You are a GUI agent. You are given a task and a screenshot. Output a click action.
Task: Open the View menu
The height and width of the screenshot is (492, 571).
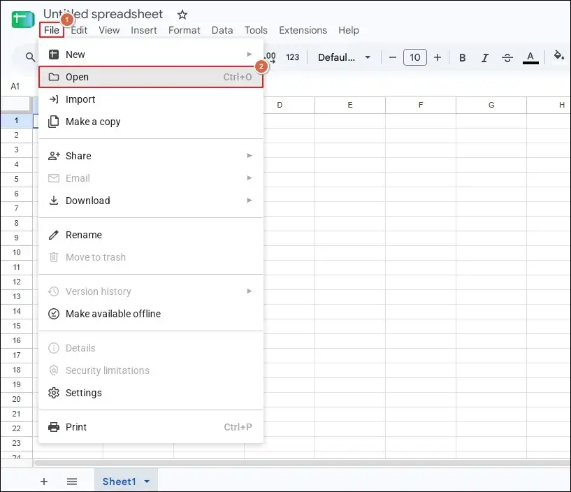(x=109, y=30)
